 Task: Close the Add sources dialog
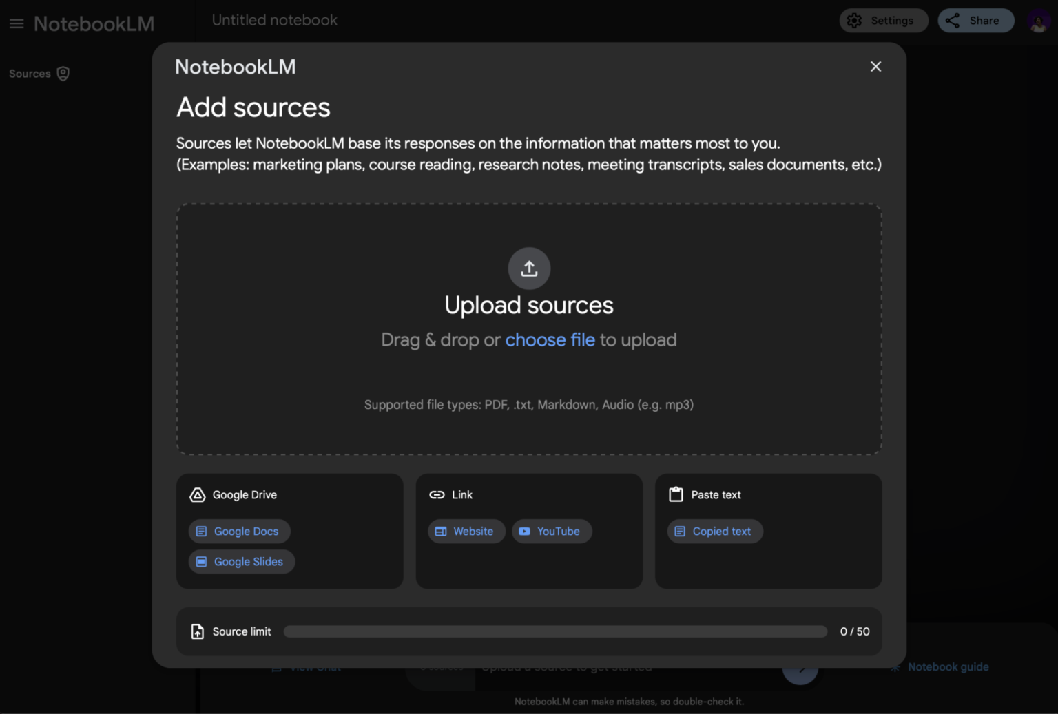[875, 66]
